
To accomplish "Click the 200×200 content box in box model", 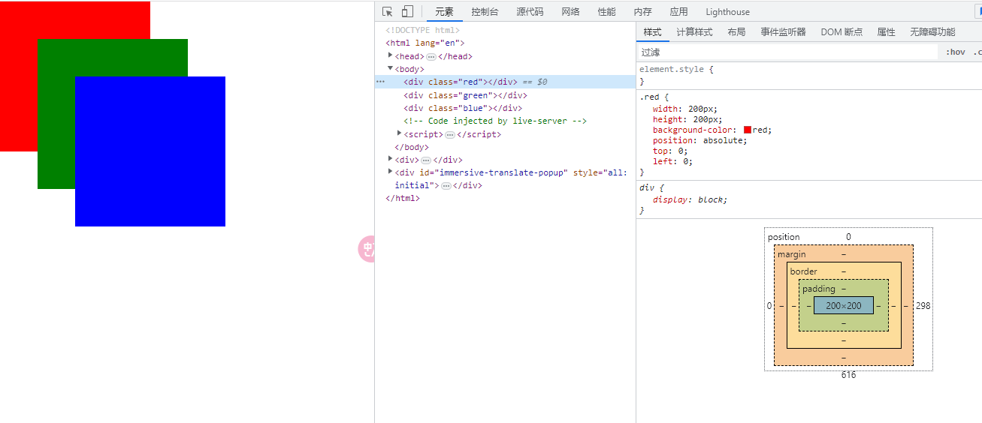I will point(843,306).
